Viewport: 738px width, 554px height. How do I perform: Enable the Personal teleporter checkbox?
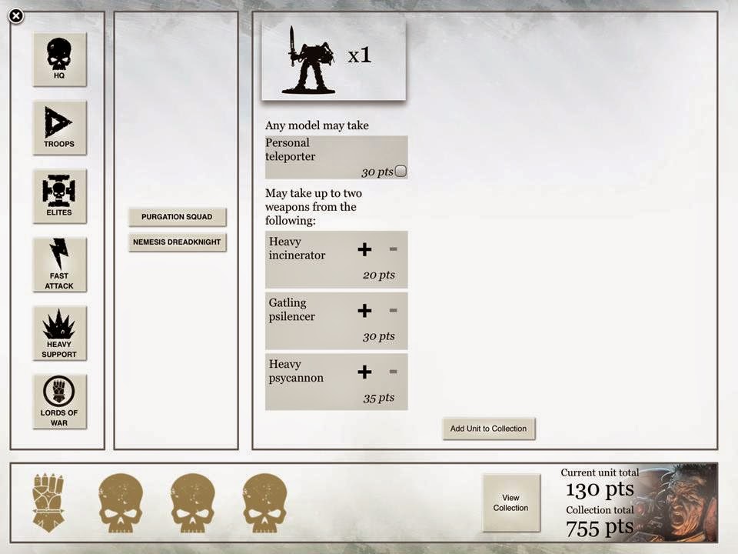click(401, 171)
